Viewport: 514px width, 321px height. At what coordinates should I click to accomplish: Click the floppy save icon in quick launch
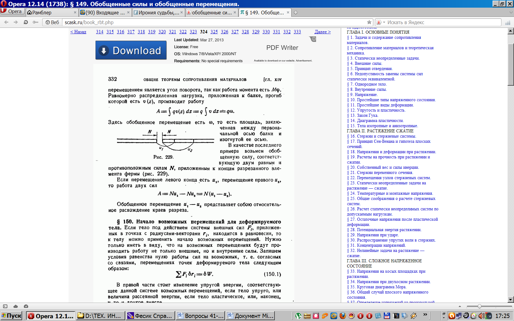coord(387,316)
